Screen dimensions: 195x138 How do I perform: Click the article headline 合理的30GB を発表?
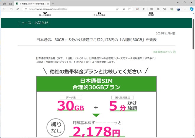tap(96, 40)
